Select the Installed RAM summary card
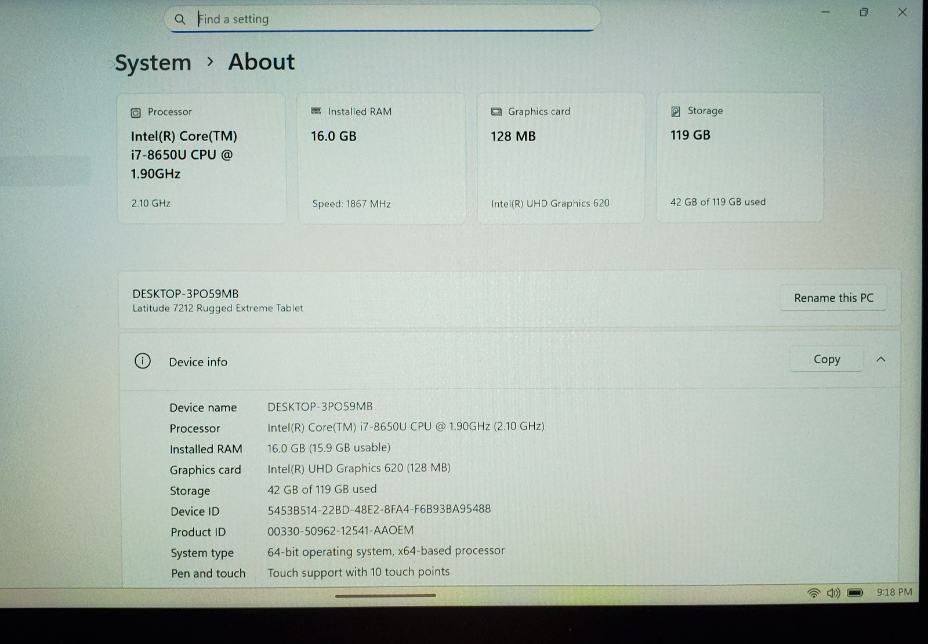Image resolution: width=928 pixels, height=644 pixels. (382, 158)
